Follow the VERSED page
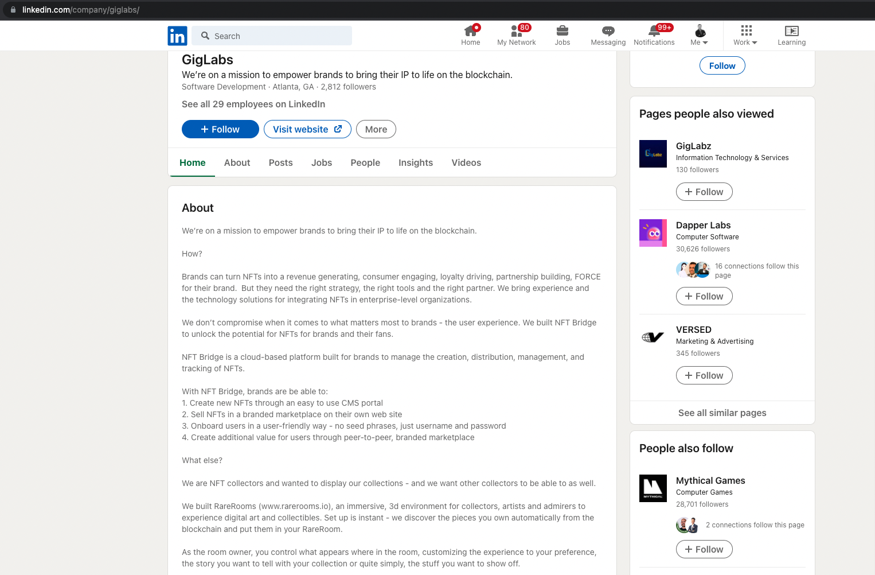 (704, 375)
